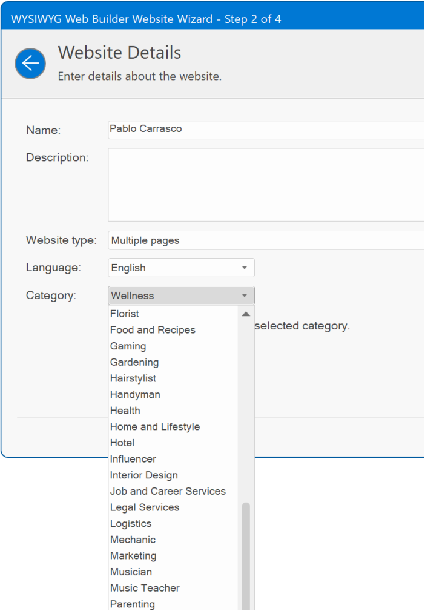Open the Language dropdown showing English
The image size is (425, 611).
pyautogui.click(x=181, y=268)
